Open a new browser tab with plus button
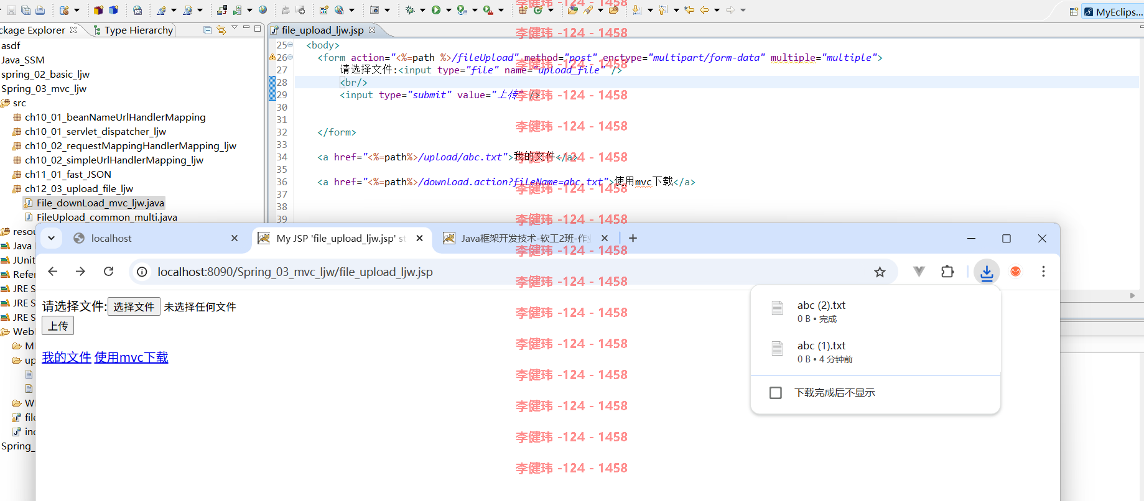Viewport: 1144px width, 501px height. click(x=633, y=238)
